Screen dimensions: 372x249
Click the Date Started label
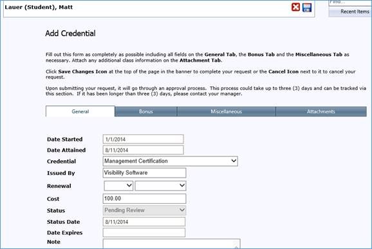tap(65, 139)
